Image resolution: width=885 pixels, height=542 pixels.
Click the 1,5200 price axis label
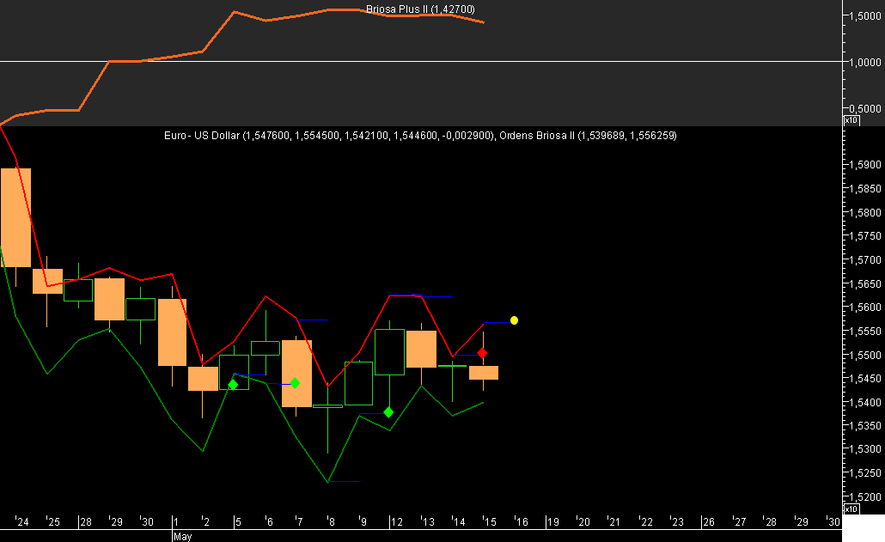pyautogui.click(x=865, y=496)
